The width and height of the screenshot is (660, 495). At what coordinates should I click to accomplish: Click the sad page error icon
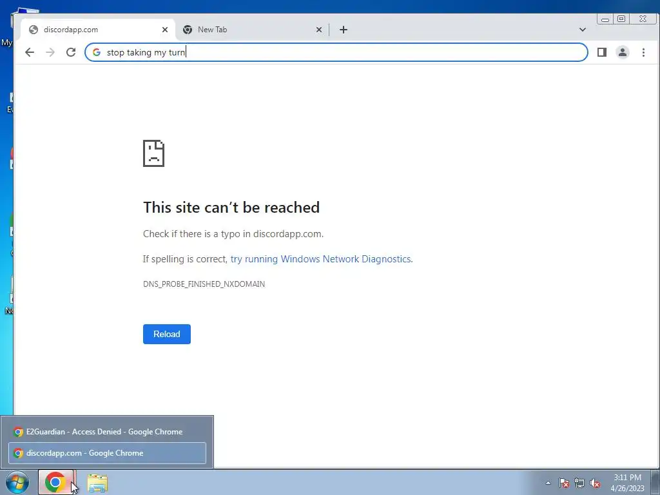(153, 153)
